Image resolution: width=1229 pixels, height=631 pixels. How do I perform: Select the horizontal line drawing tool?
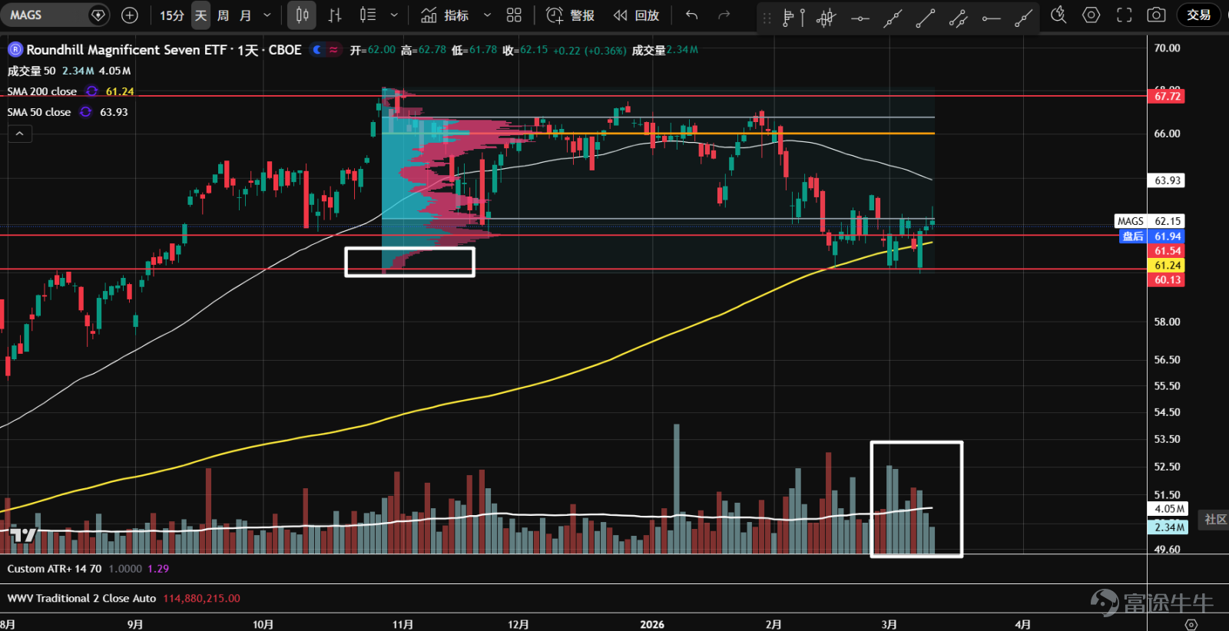860,18
